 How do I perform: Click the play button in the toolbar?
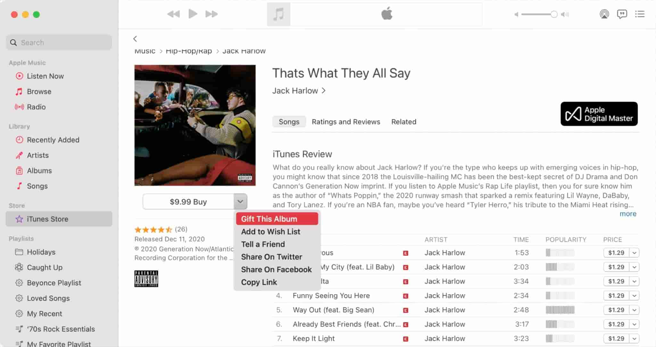[x=192, y=14]
